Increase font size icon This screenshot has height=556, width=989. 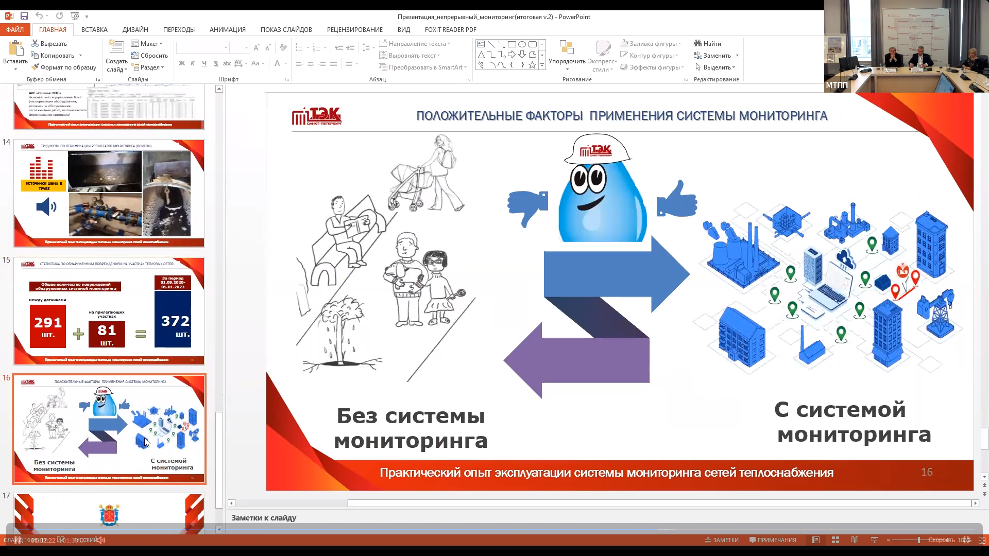257,47
